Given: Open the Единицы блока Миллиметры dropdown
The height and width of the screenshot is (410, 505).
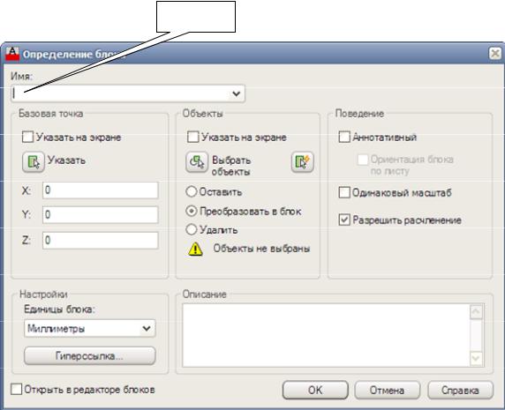Looking at the screenshot, I should (x=90, y=328).
